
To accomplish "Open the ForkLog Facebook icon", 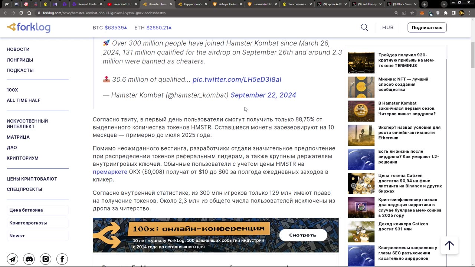I will pos(62,259).
